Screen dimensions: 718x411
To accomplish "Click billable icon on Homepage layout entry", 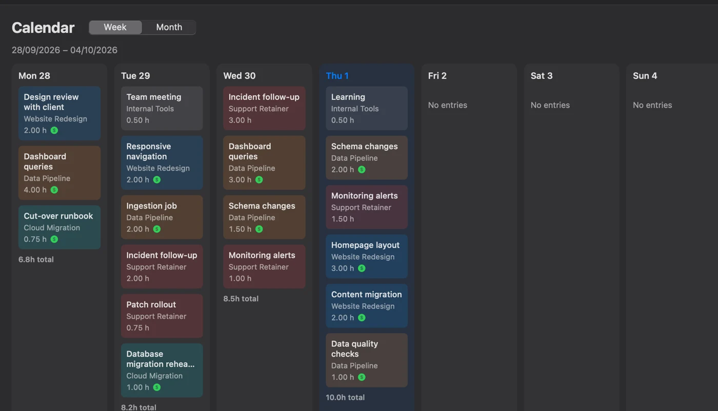I will [362, 268].
